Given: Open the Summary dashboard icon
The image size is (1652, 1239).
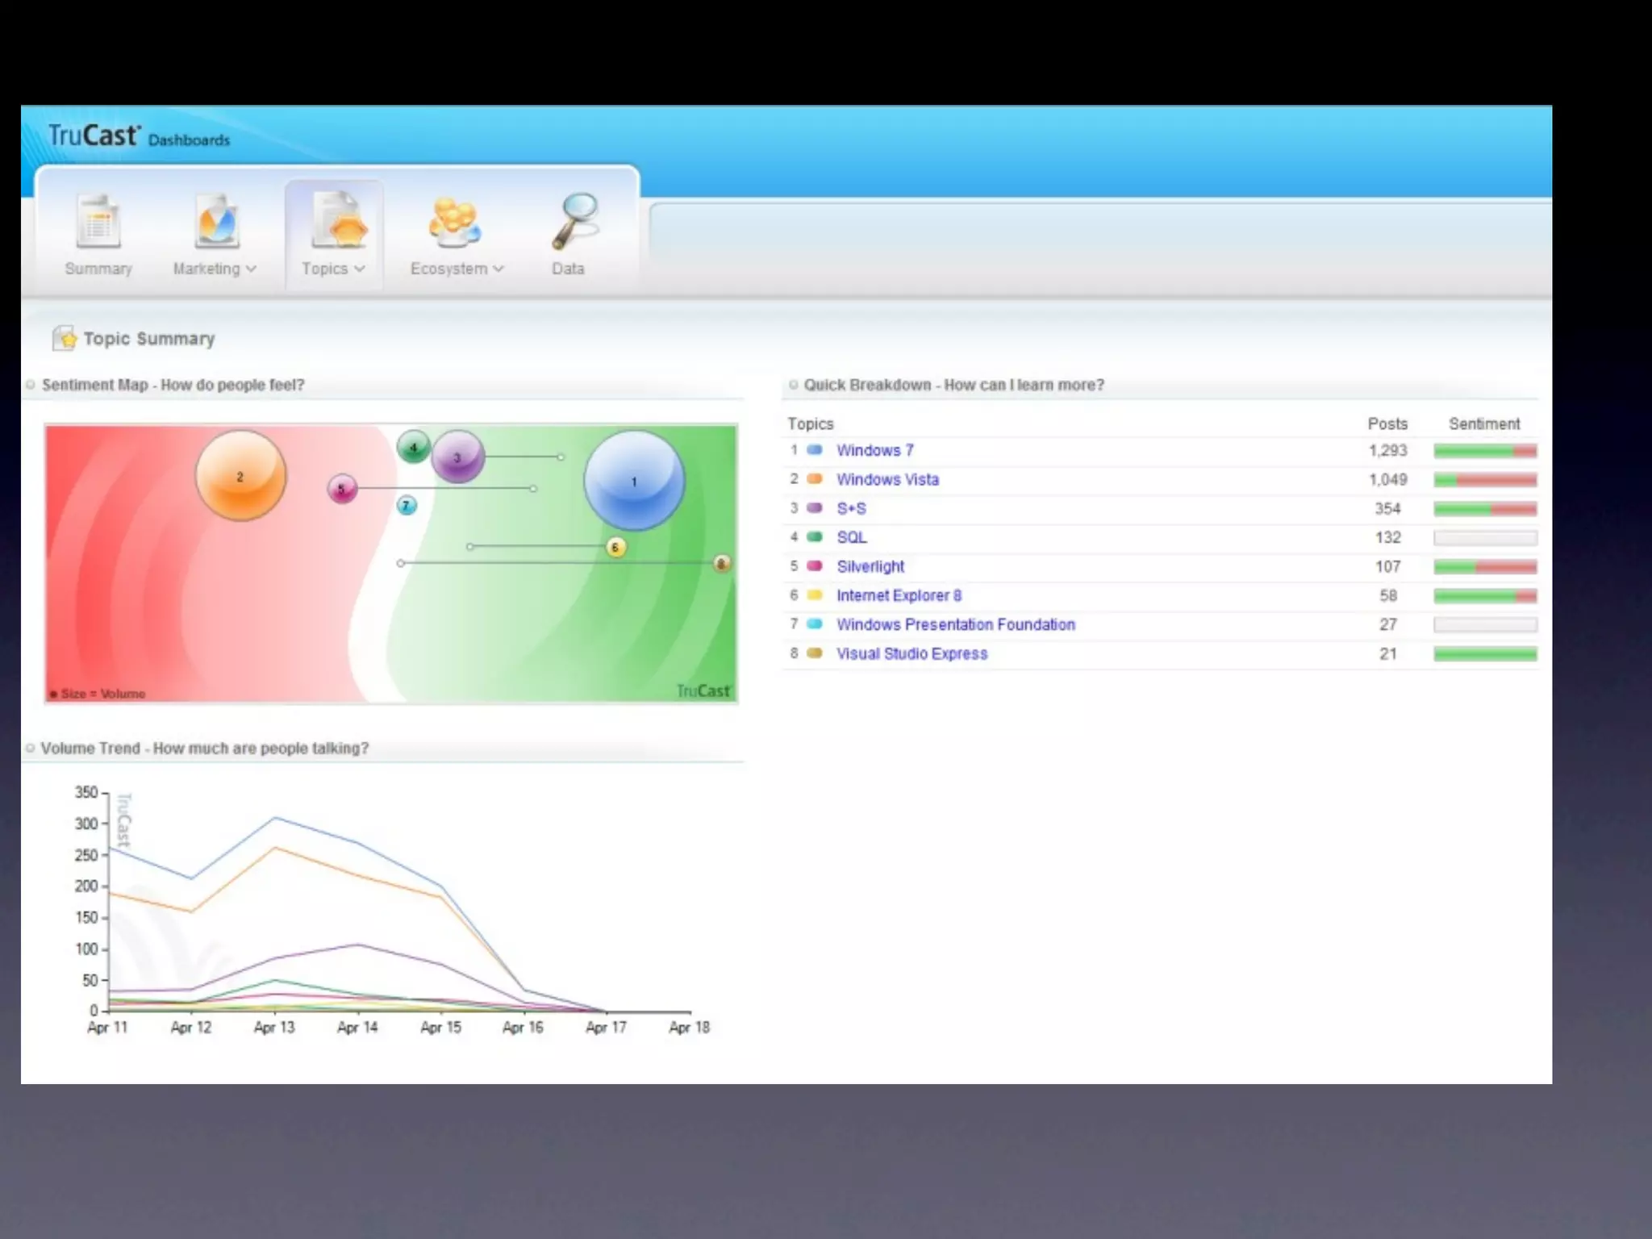Looking at the screenshot, I should (98, 221).
